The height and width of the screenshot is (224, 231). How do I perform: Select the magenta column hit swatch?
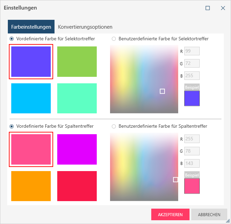pyautogui.click(x=77, y=149)
